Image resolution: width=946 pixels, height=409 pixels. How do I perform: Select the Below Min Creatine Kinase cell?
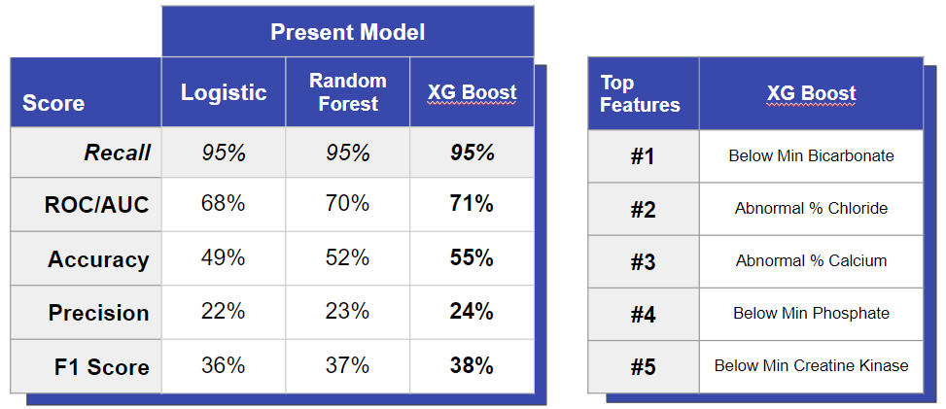point(811,365)
